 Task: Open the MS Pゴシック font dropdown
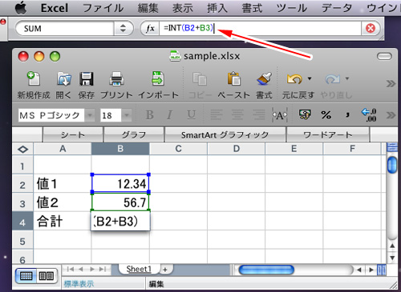[90, 115]
